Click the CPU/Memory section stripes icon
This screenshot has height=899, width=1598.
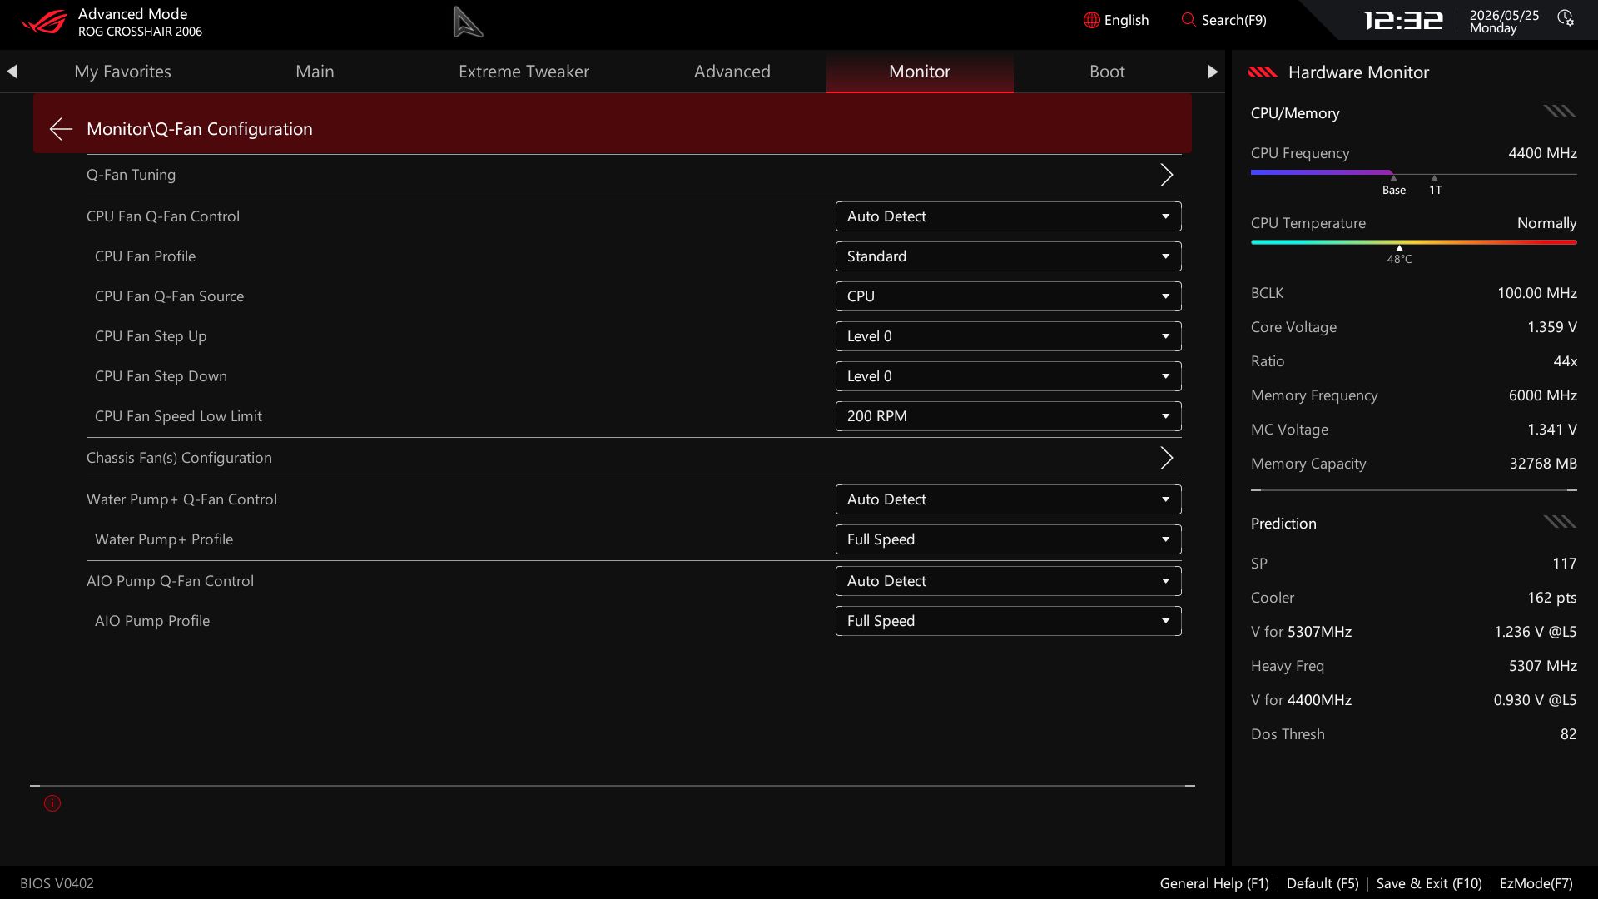1560,112
